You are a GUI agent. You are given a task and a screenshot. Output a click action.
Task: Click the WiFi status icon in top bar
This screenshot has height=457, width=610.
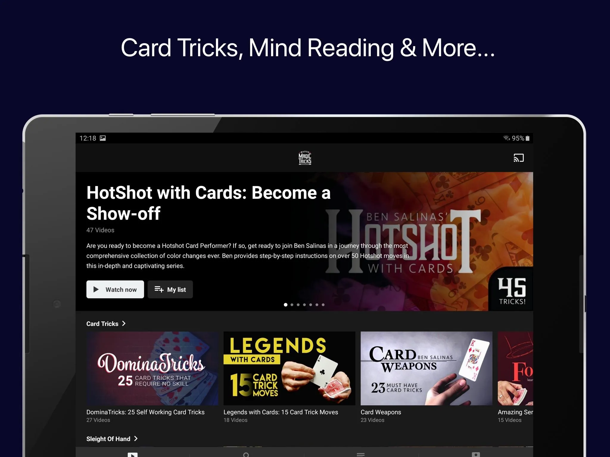click(503, 139)
